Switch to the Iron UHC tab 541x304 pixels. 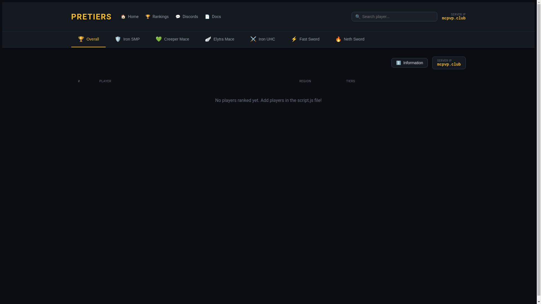point(263,39)
